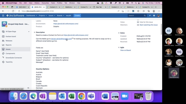Click the Jira Software logo
Viewport: 186px width, 104px height.
15,16
